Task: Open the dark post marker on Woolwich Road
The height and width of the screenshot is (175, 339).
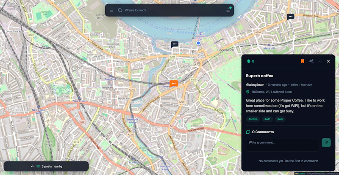Action: click(x=290, y=17)
